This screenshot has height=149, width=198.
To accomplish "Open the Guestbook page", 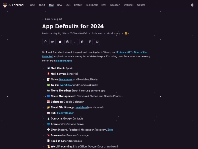I will click(x=92, y=5).
